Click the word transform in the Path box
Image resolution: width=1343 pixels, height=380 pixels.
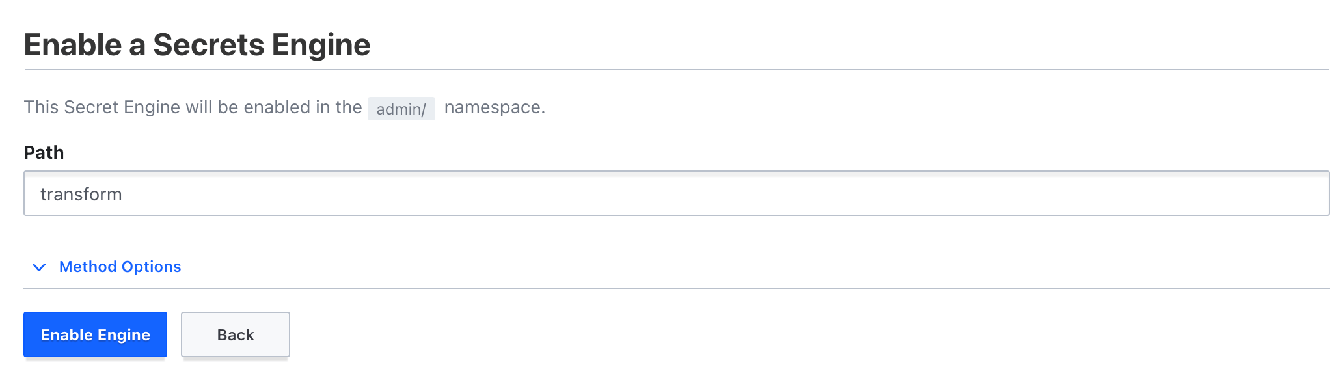(x=81, y=195)
